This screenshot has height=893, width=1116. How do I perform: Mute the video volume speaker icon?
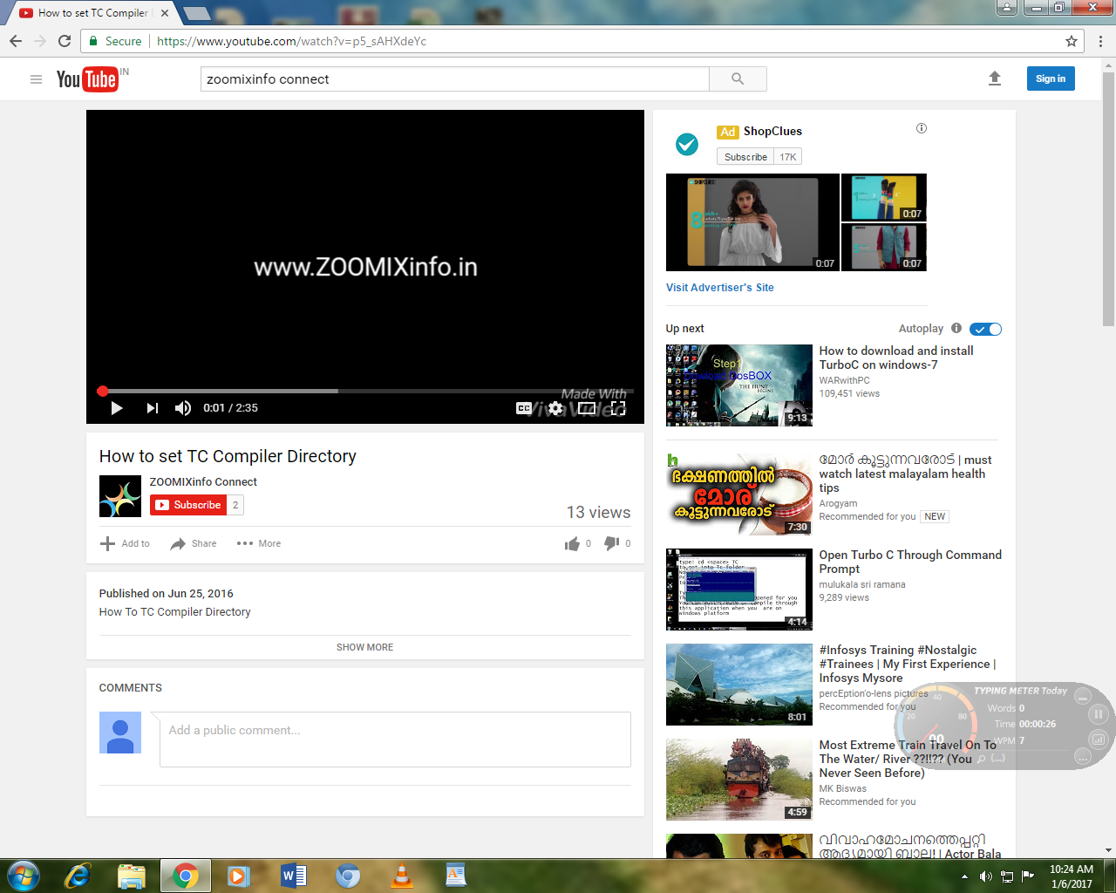(x=183, y=408)
